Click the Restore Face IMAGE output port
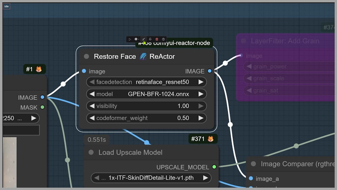 click(210, 71)
